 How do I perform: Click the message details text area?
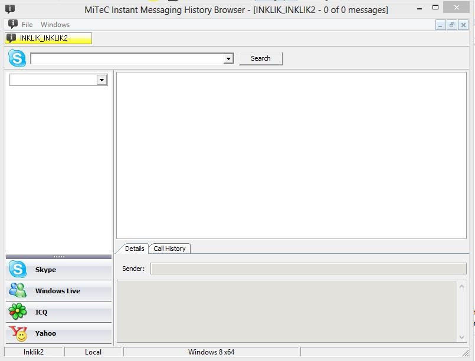click(287, 312)
